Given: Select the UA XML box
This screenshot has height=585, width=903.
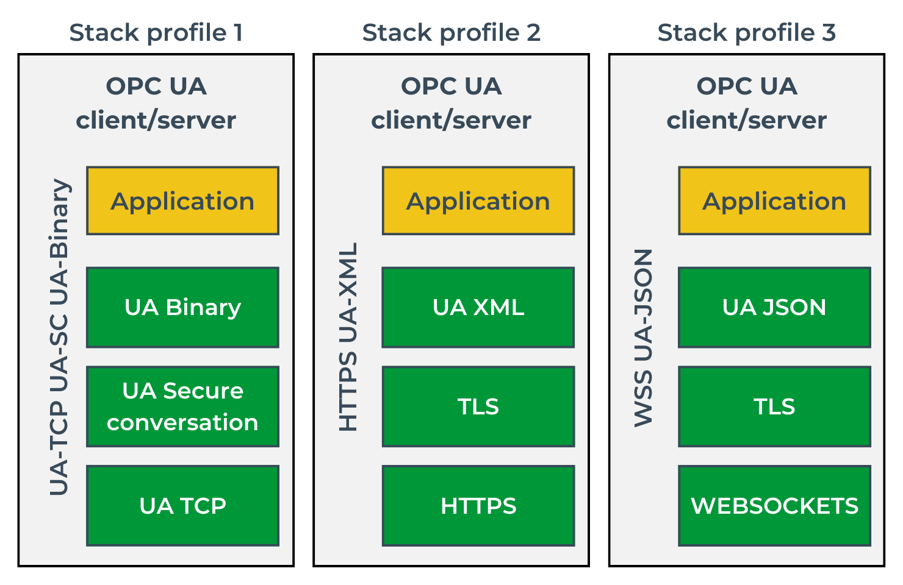Looking at the screenshot, I should [478, 307].
